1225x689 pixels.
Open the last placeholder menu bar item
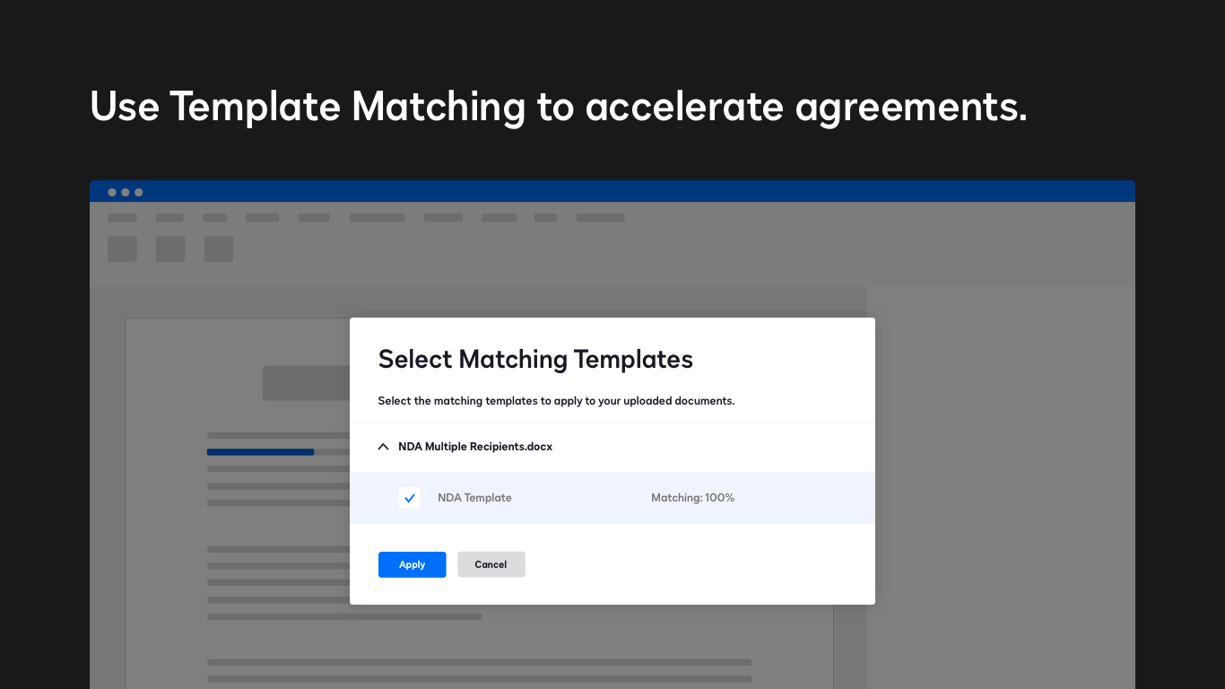[x=600, y=217]
